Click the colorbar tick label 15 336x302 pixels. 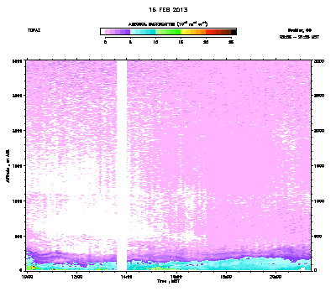pyautogui.click(x=181, y=42)
